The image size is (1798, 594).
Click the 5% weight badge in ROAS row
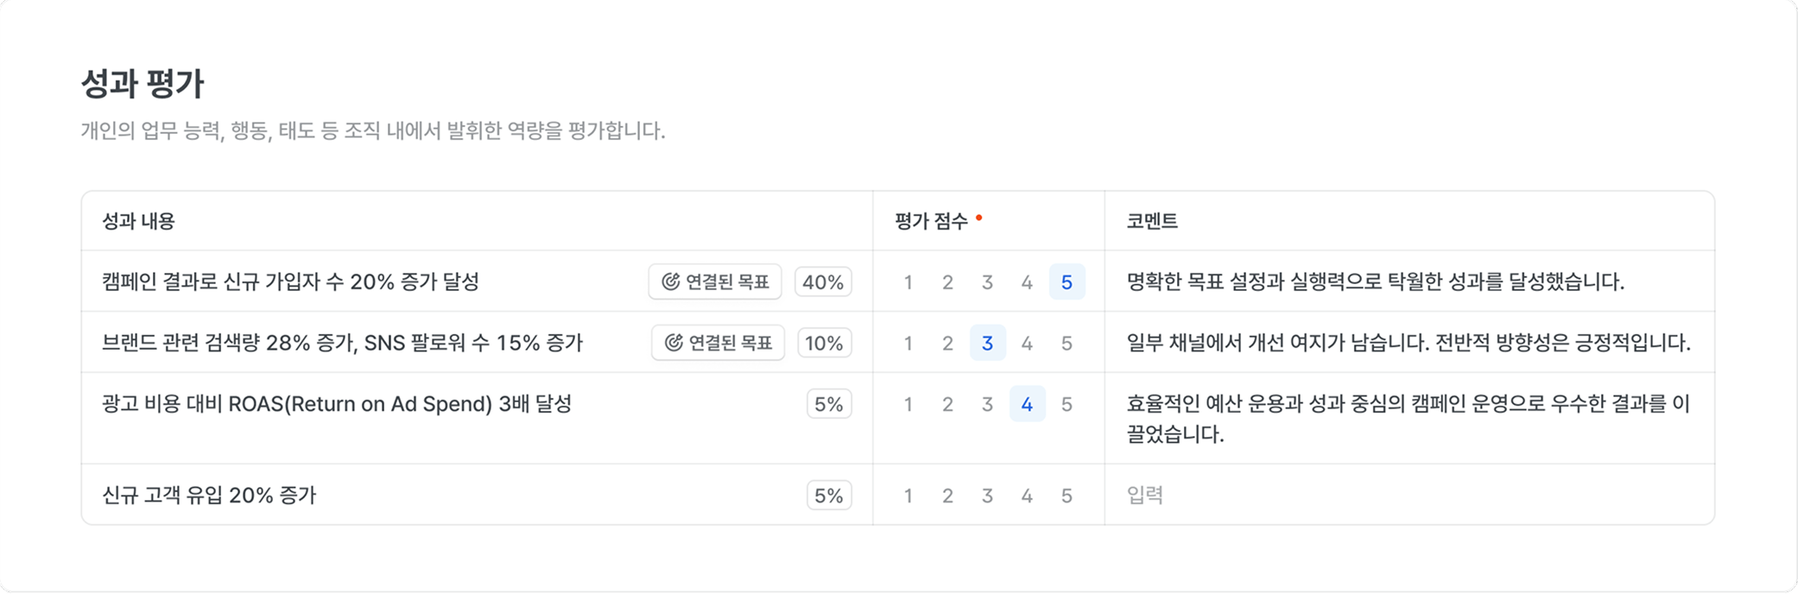tap(828, 404)
